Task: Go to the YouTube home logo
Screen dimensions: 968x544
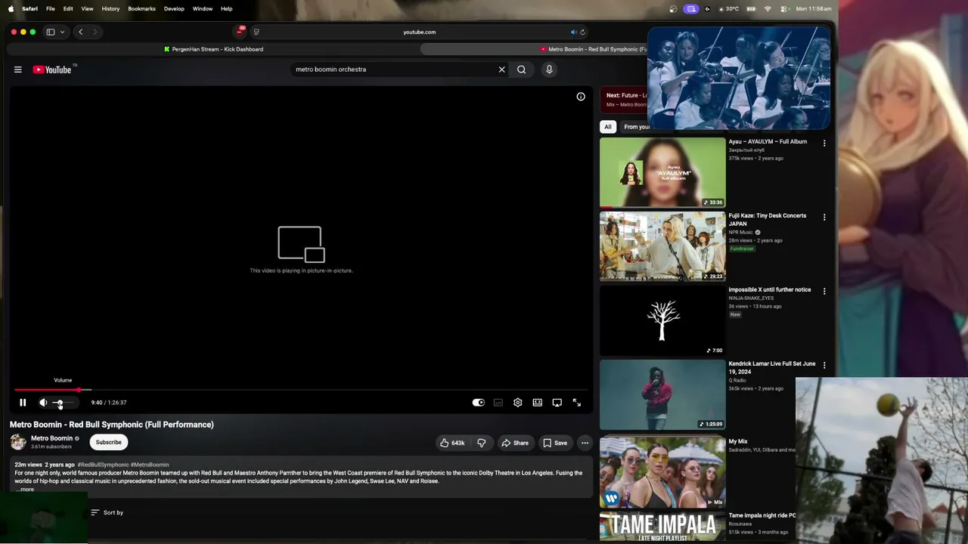Action: (52, 70)
